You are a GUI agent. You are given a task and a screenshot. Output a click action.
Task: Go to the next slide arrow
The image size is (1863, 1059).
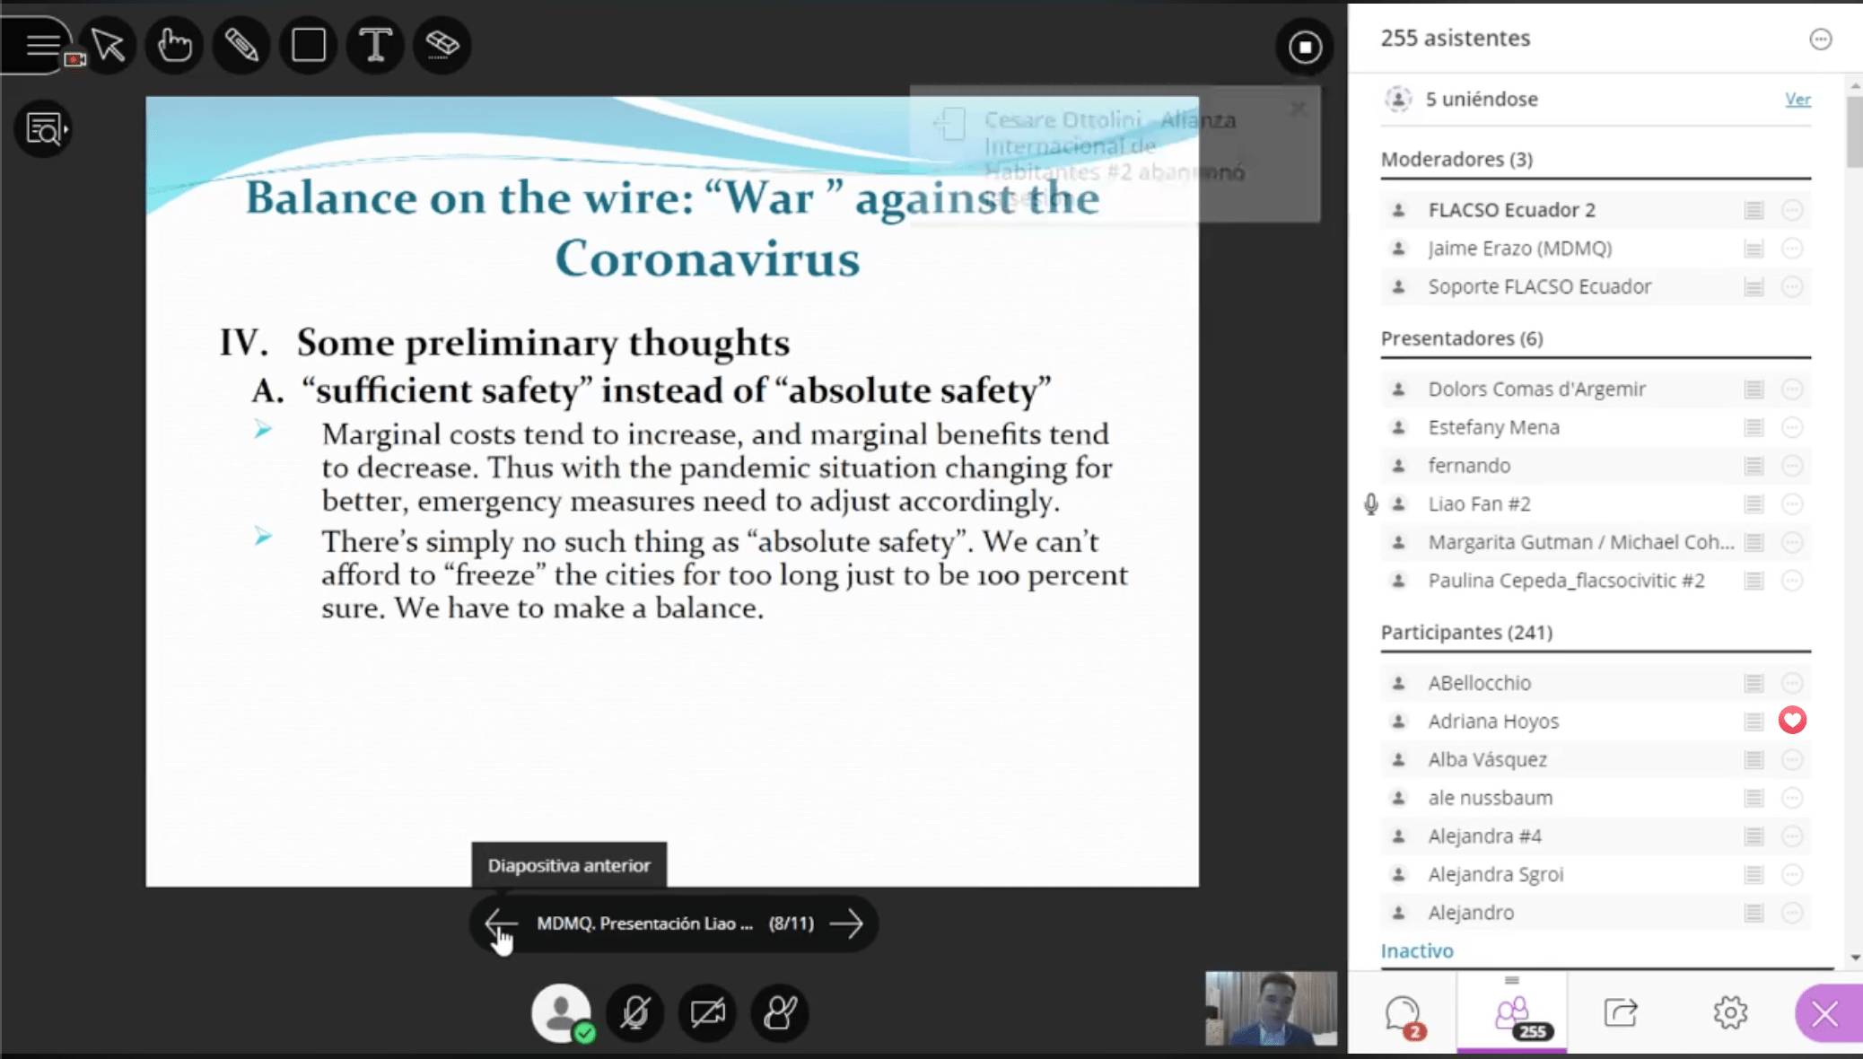click(x=846, y=923)
